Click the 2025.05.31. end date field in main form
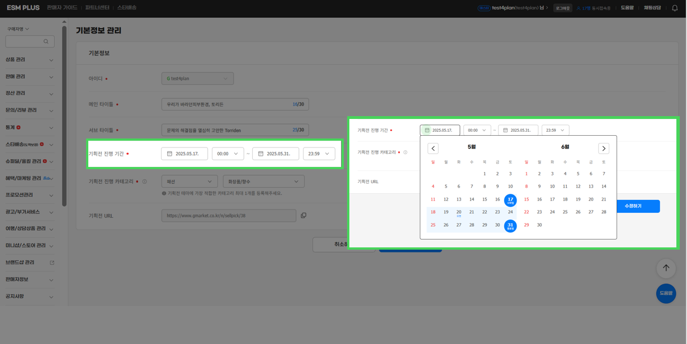 276,154
